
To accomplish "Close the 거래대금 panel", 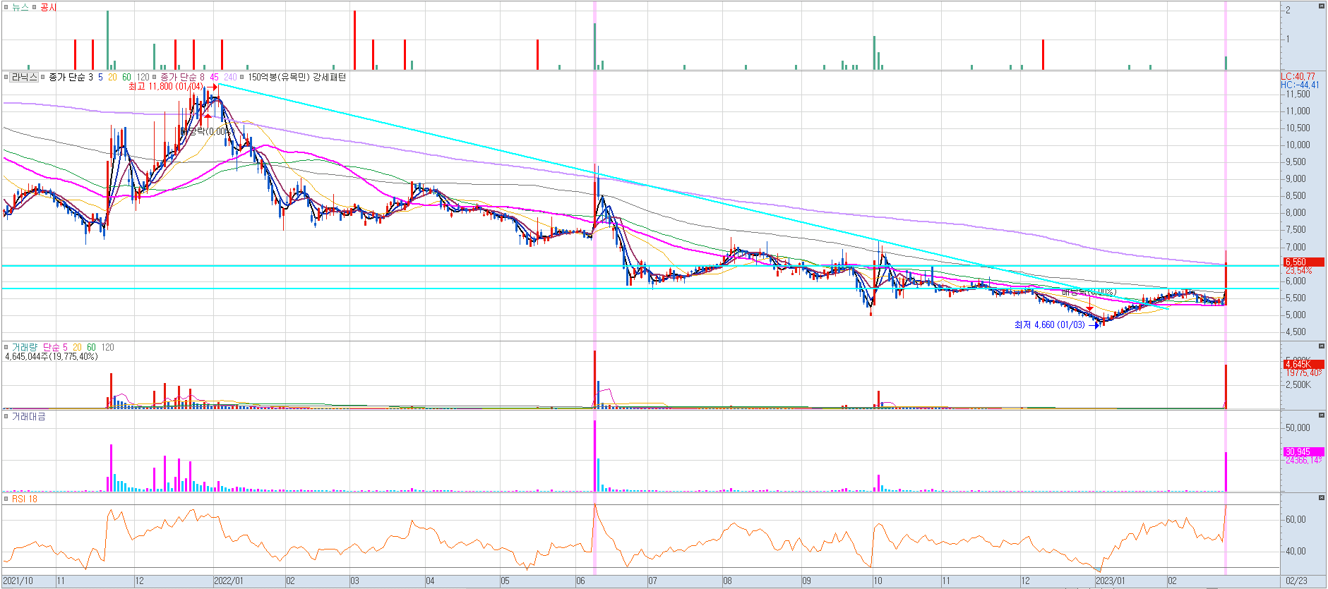I will pos(1322,415).
